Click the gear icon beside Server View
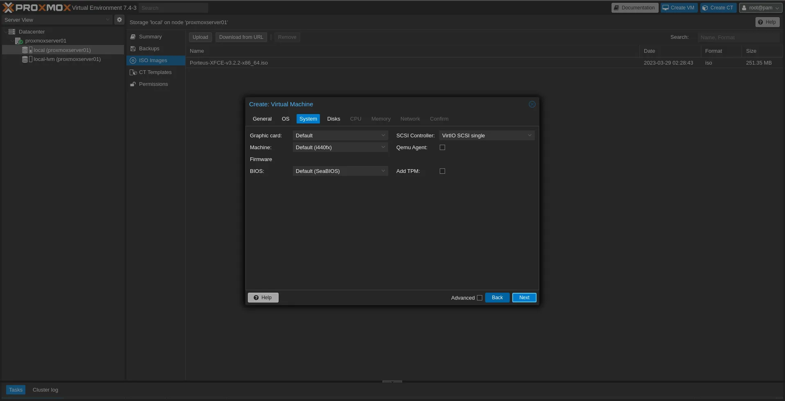This screenshot has width=785, height=401. (x=119, y=20)
